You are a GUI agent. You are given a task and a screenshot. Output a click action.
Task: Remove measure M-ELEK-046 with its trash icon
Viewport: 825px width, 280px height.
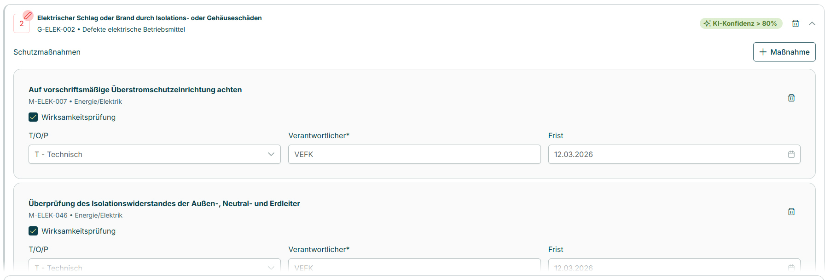[791, 212]
